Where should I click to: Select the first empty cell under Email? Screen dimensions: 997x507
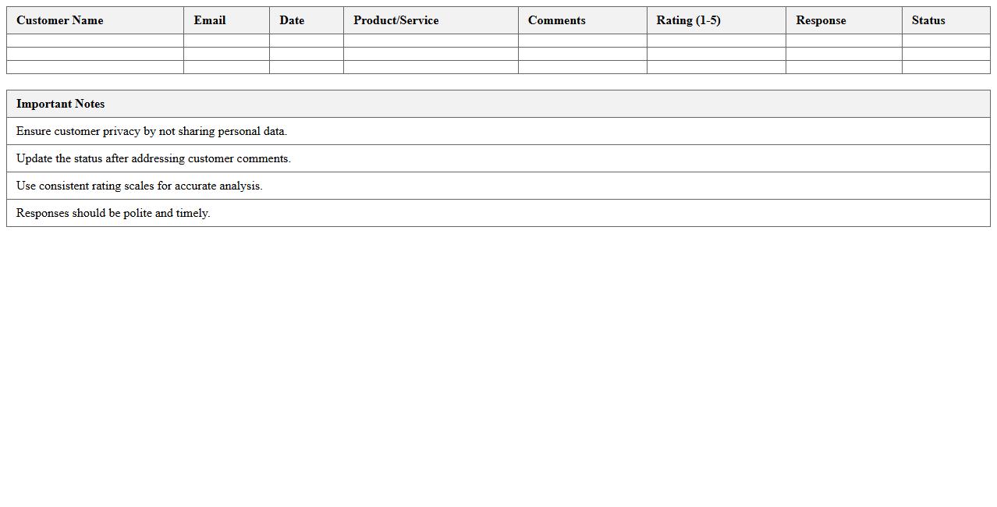coord(226,41)
